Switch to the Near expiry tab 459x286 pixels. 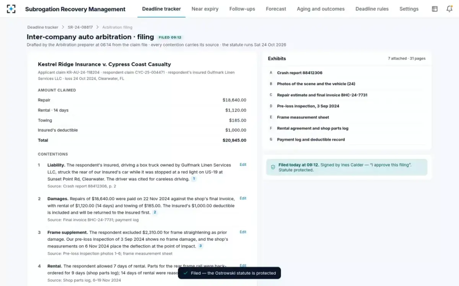(205, 9)
